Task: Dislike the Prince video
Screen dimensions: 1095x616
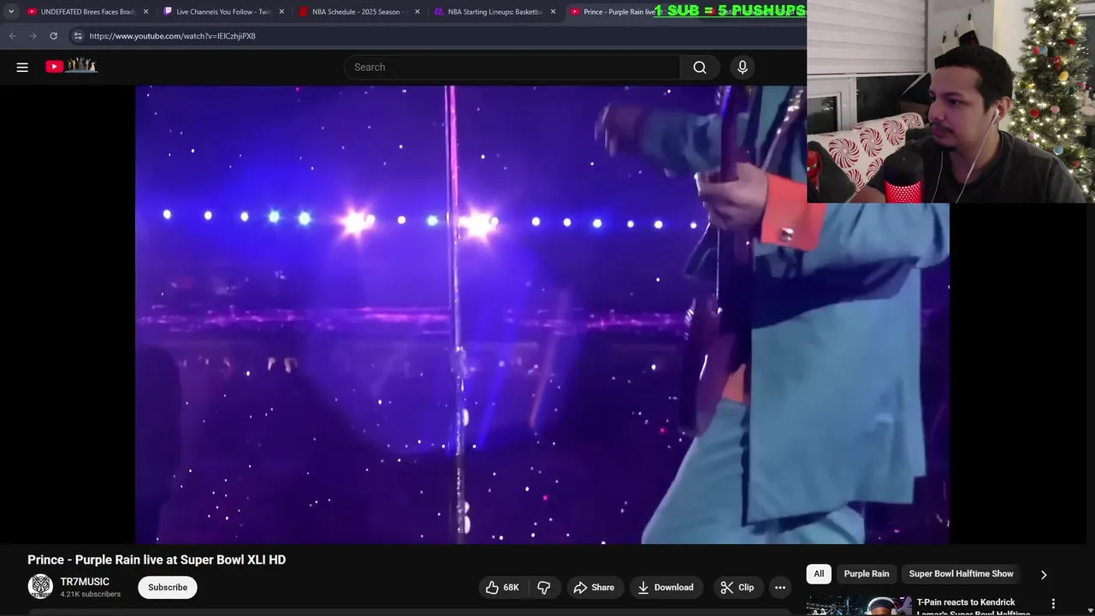Action: coord(543,587)
